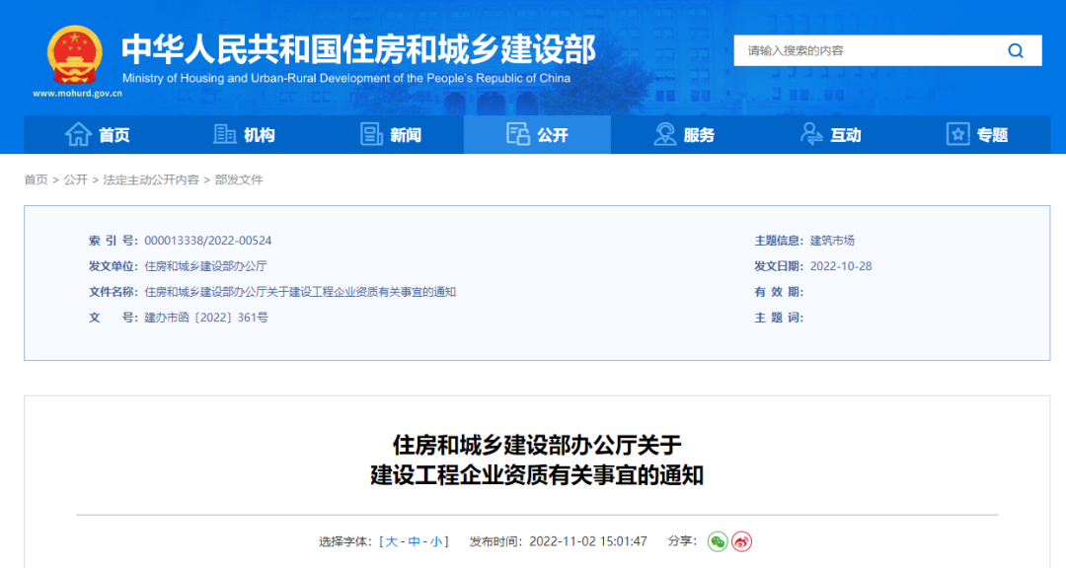Open the 互动 navigation tab
Viewport: 1066px width, 568px height.
click(x=830, y=134)
